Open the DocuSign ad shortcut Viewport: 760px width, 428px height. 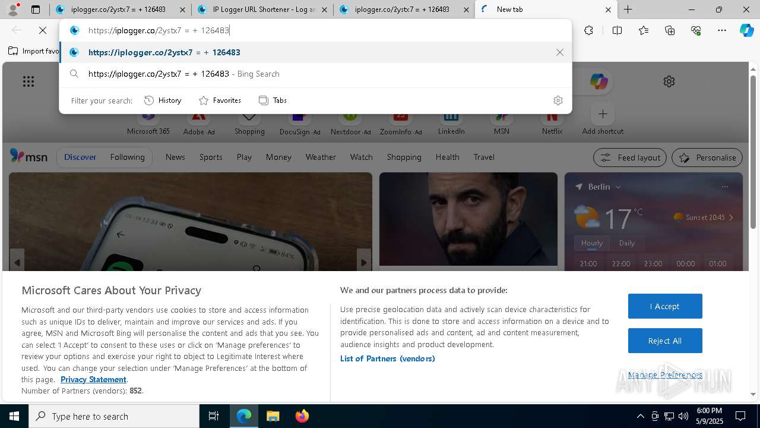[300, 123]
